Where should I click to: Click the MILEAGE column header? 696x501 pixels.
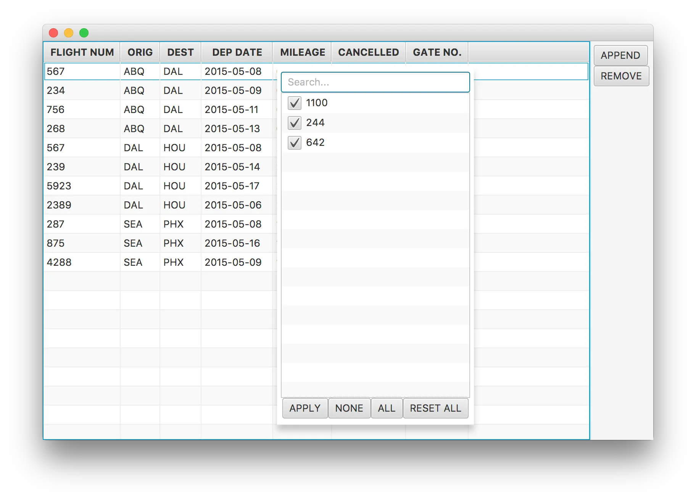[303, 52]
